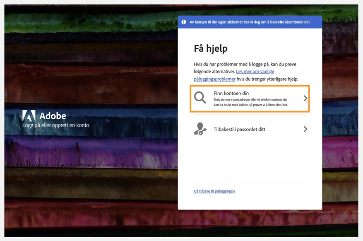This screenshot has width=363, height=241.
Task: Select the 'Finn kontoen din' option
Action: [x=250, y=99]
